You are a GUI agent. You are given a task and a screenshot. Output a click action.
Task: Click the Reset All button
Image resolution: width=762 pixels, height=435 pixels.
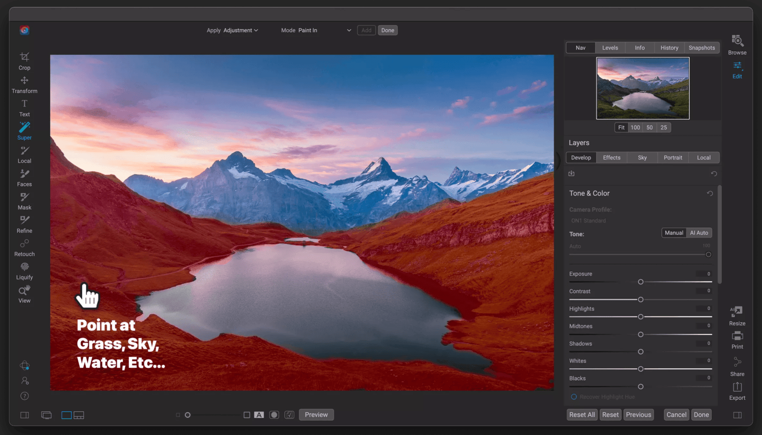582,415
